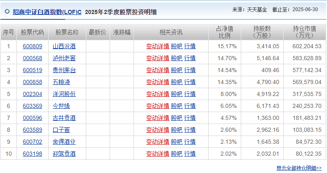This screenshot has width=327, height=173.
Task: Open stock name 迎驾贡酒
Action: pos(64,154)
